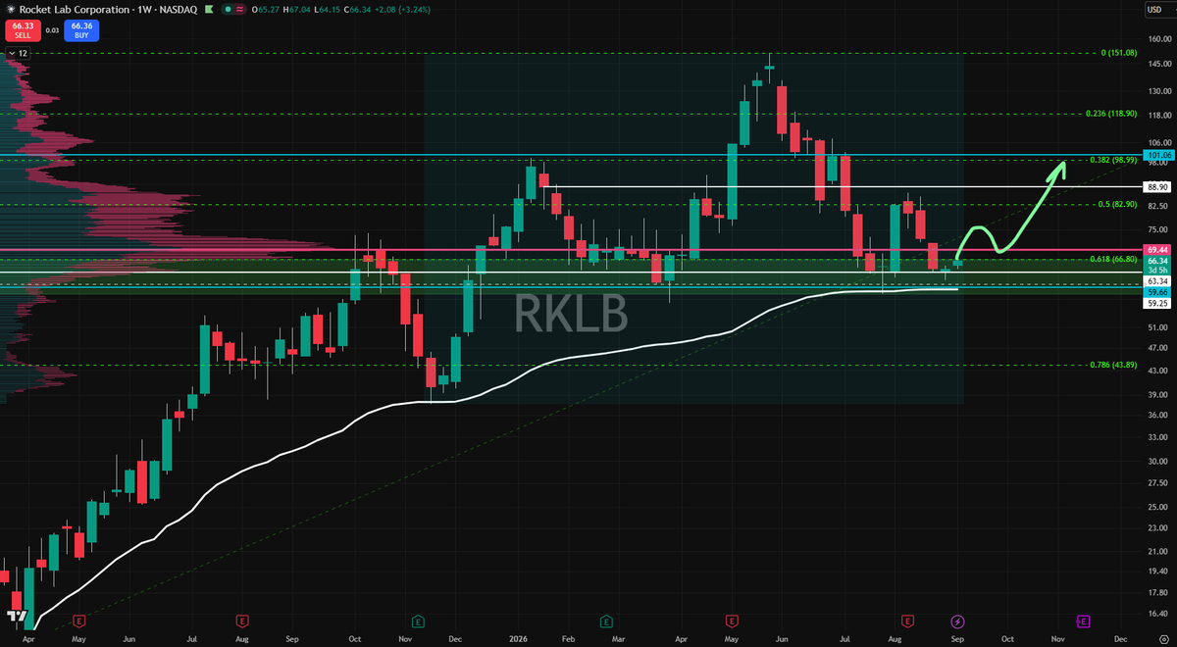Click the TradingView logo in the corner
This screenshot has width=1177, height=647.
(15, 616)
